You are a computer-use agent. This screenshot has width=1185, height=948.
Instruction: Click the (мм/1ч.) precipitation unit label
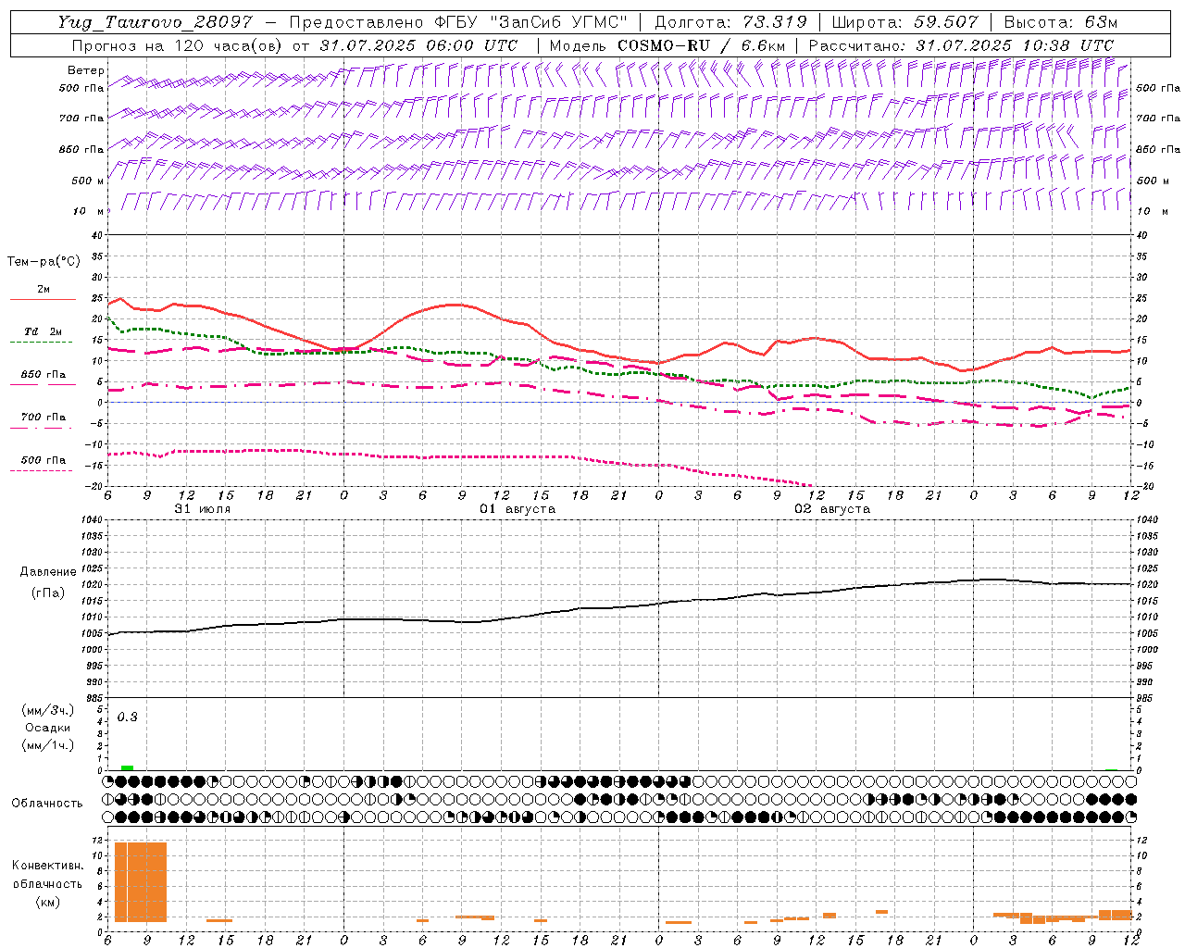pyautogui.click(x=48, y=745)
